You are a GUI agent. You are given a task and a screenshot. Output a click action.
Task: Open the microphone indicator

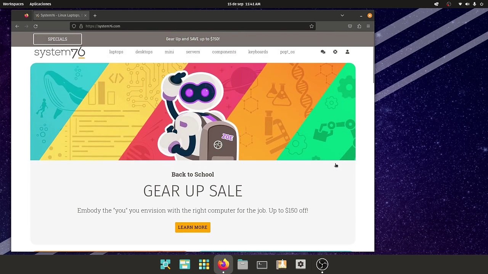[475, 4]
